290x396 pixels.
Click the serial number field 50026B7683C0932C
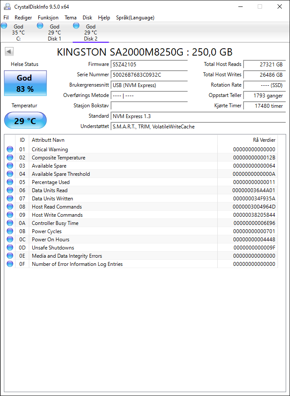pyautogui.click(x=149, y=75)
